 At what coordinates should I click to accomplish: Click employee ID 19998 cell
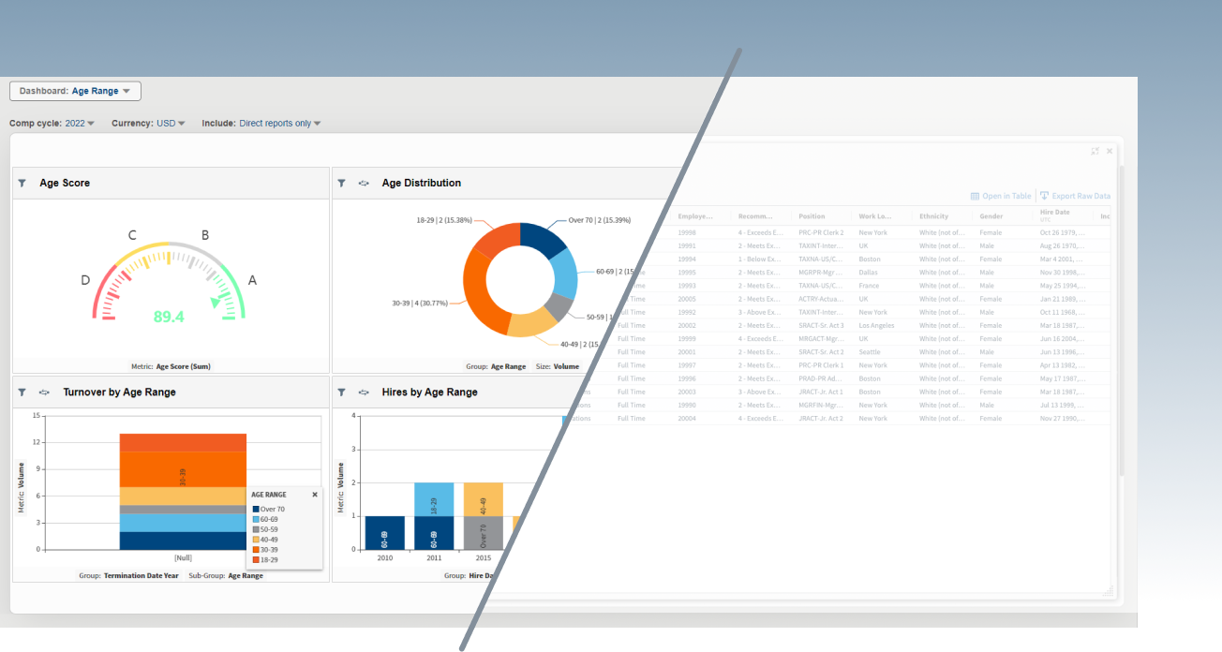coord(687,232)
